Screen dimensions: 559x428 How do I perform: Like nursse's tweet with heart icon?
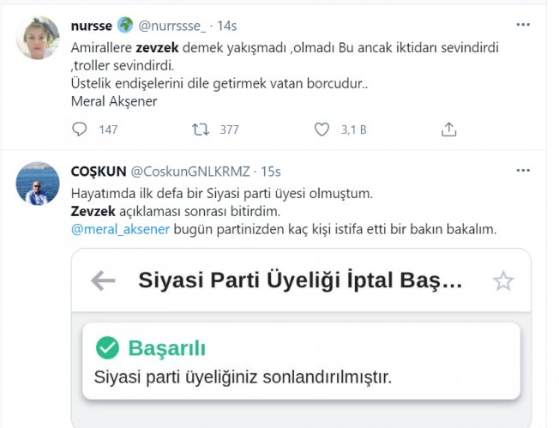coord(322,130)
